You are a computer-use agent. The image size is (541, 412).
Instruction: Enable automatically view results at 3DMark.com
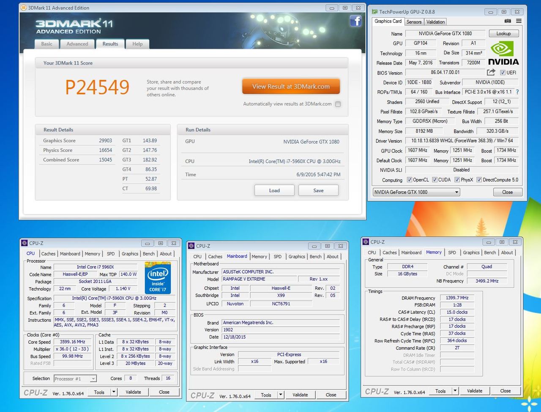tap(338, 104)
